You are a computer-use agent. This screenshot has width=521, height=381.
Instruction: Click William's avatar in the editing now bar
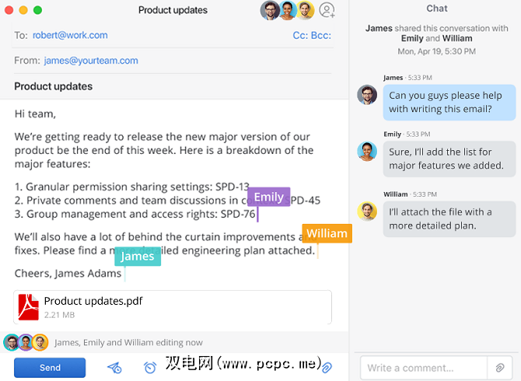pyautogui.click(x=40, y=342)
